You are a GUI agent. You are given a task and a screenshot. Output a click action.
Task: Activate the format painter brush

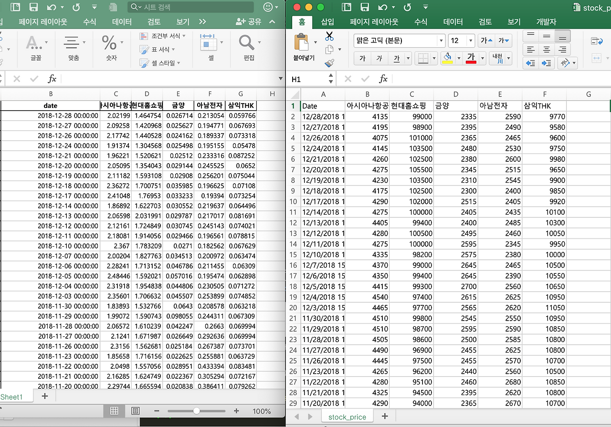pos(329,63)
